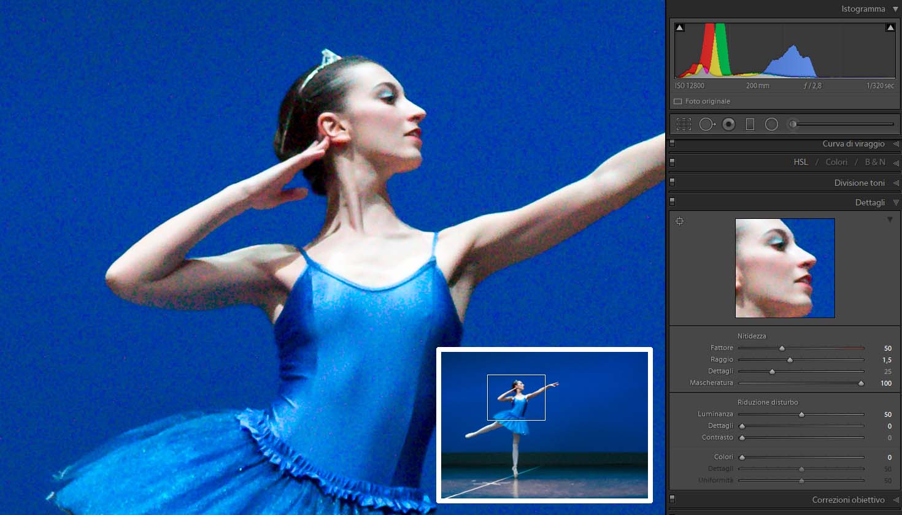Click the detail preview target picker icon
Screen dimensions: 902x515
pos(680,221)
